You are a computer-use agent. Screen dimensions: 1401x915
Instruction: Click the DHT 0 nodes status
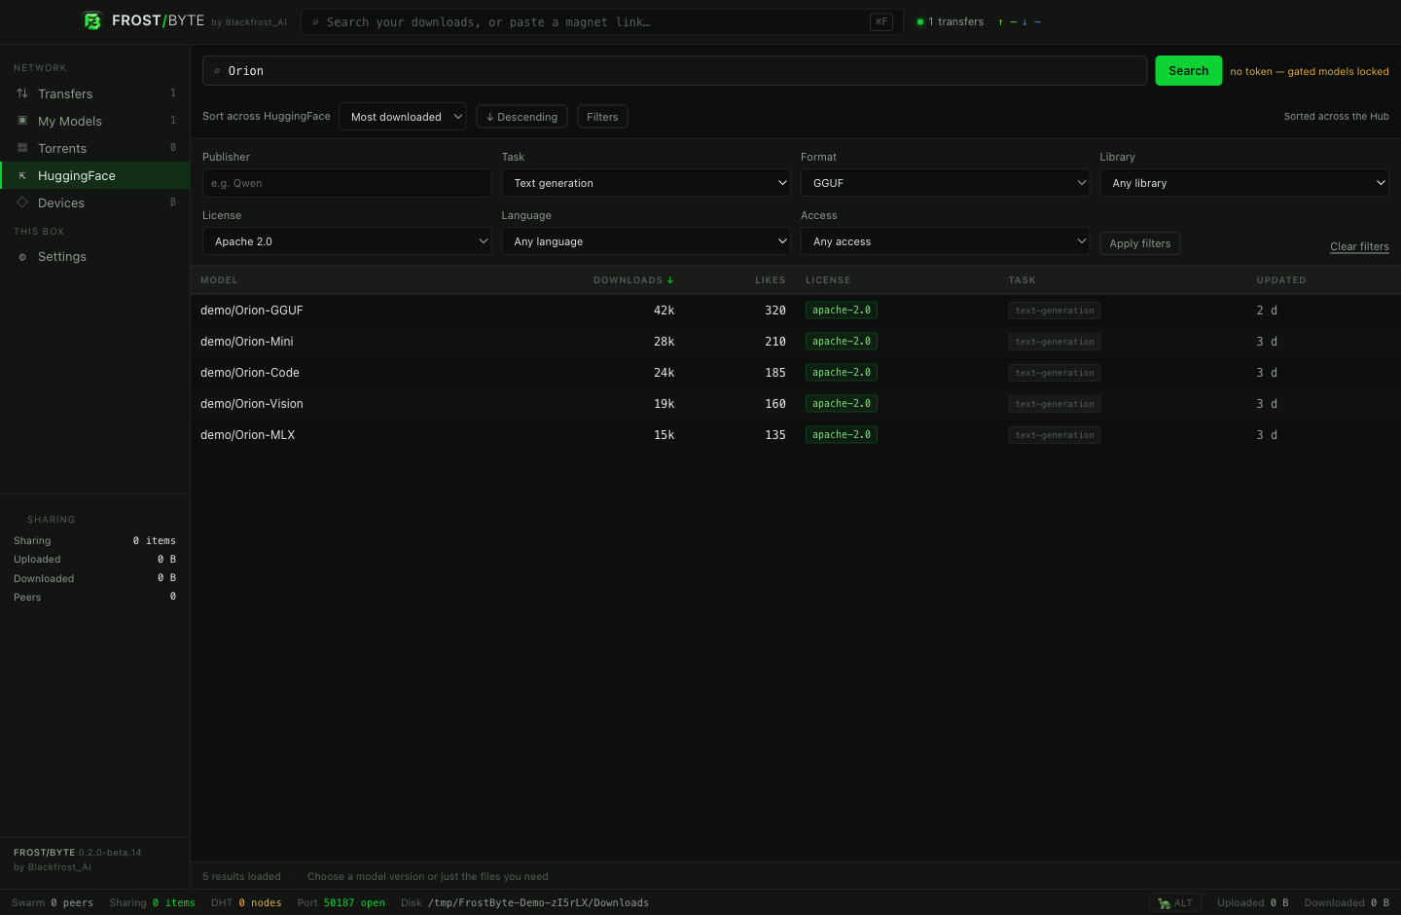[246, 903]
